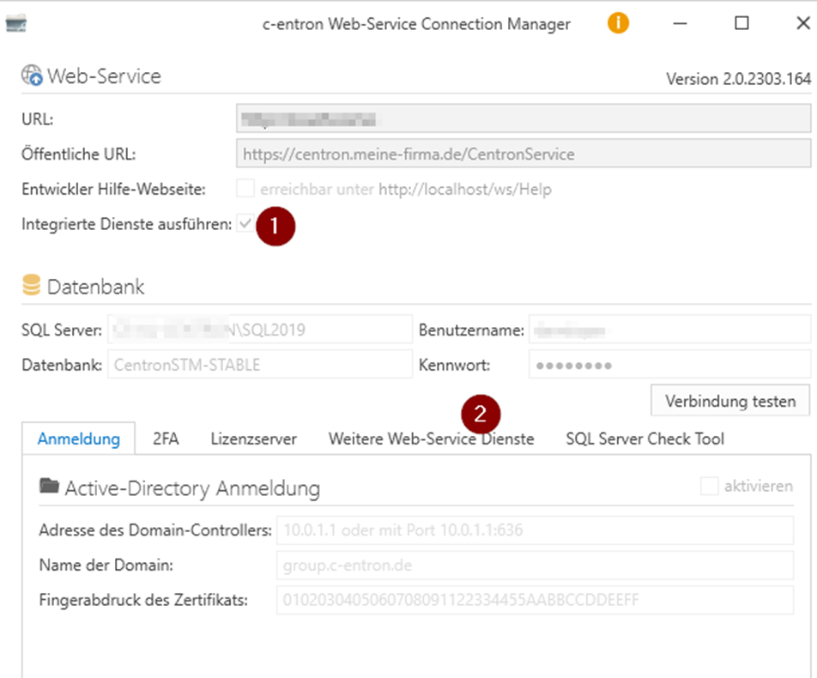817x678 pixels.
Task: Click the Datenbank name input field
Action: click(x=259, y=365)
